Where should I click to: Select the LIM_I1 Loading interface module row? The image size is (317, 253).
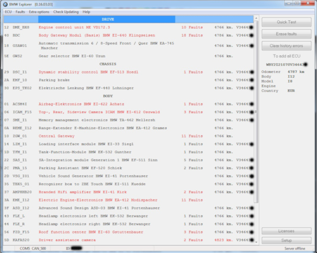(x=128, y=144)
